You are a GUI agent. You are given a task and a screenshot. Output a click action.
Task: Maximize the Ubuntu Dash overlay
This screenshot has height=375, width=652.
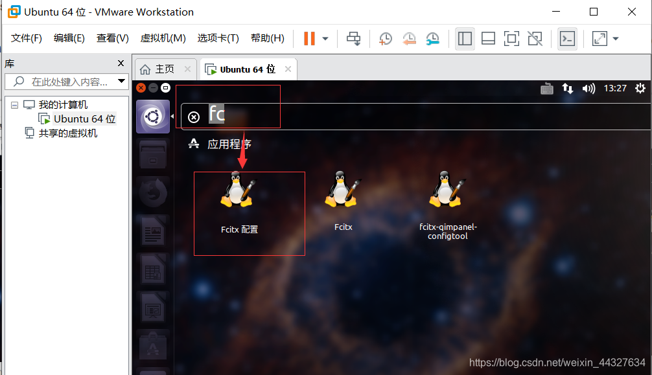tap(165, 87)
